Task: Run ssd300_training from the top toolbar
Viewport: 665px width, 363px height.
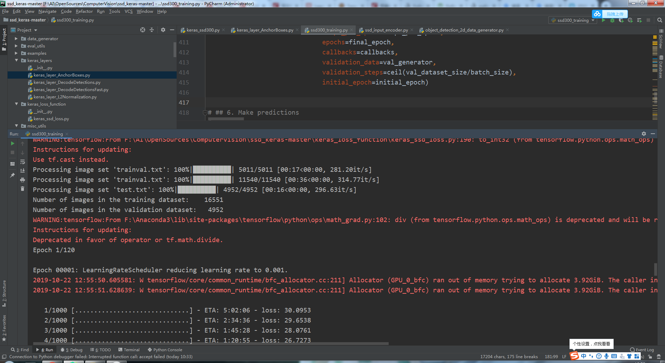Action: point(604,20)
